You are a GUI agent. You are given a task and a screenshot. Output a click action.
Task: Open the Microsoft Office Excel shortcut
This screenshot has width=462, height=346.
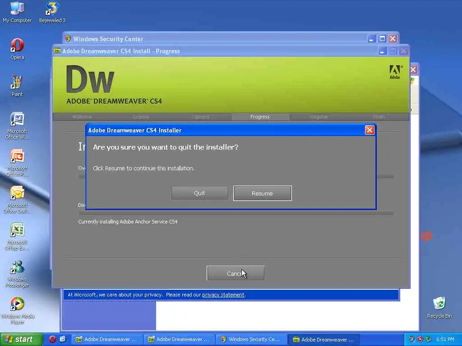coord(17,237)
